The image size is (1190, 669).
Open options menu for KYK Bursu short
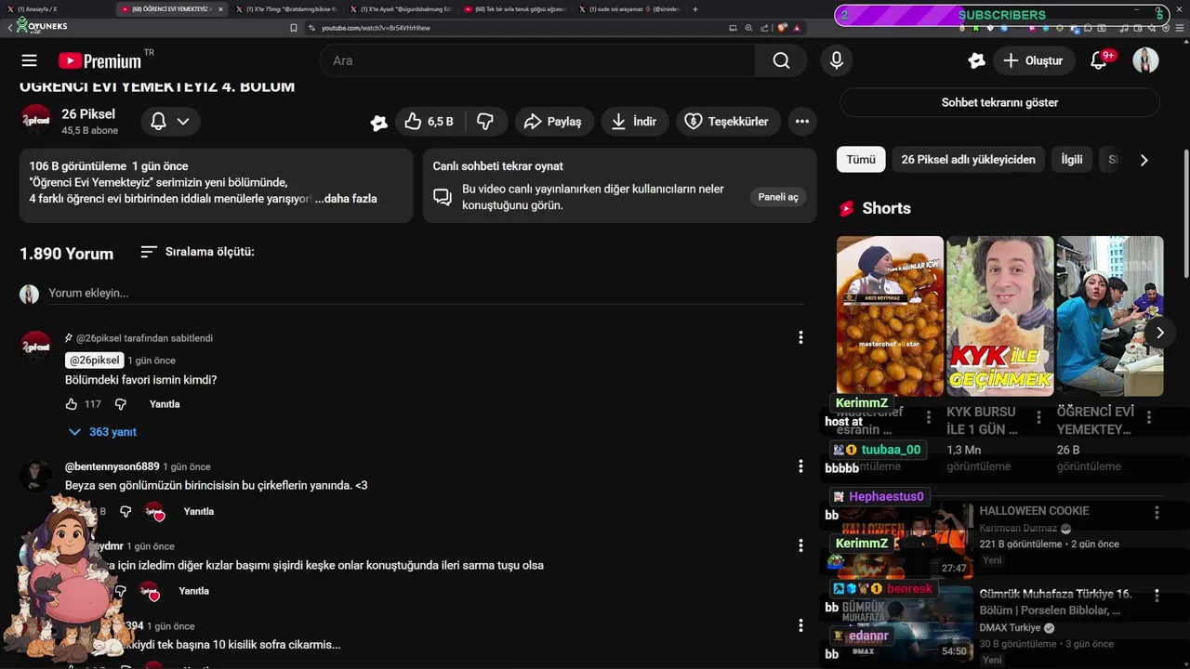(1038, 419)
